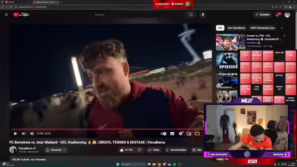Viewport: 297px width, 167px height.
Task: Skip to next video in player
Action: click(x=24, y=134)
